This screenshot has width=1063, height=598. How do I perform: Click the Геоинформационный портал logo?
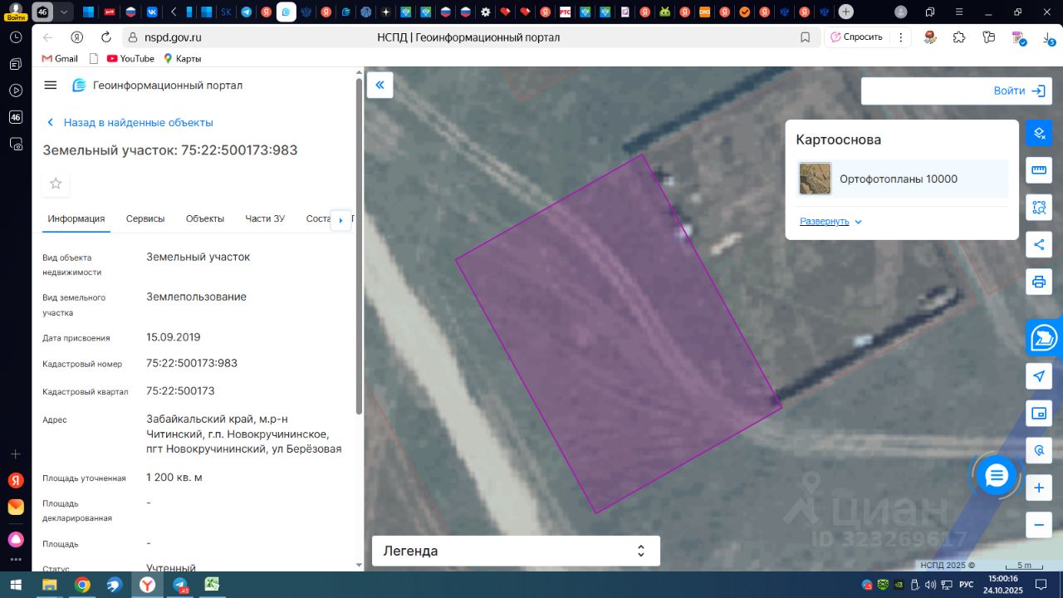tap(158, 86)
